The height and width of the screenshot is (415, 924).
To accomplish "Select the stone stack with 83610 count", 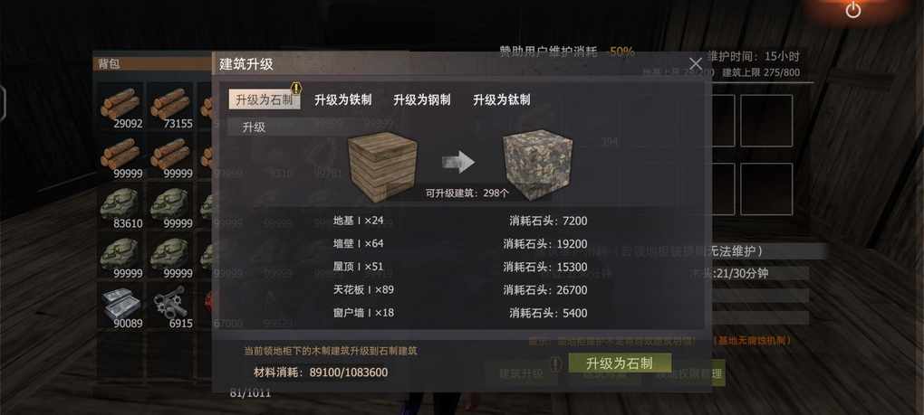I will (120, 206).
